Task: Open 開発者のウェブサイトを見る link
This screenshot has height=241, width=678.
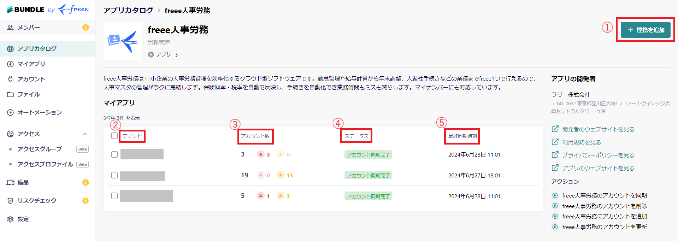Action: point(598,129)
